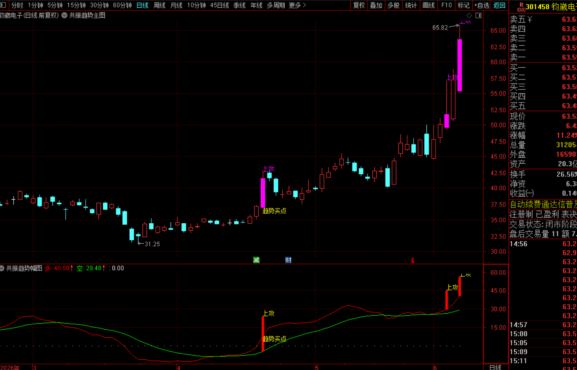Image resolution: width=577 pixels, height=370 pixels.
Task: Click the 叠加 overlay button
Action: 376,5
